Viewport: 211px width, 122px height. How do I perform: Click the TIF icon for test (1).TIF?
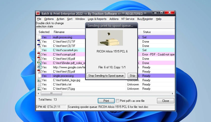(x=39, y=41)
